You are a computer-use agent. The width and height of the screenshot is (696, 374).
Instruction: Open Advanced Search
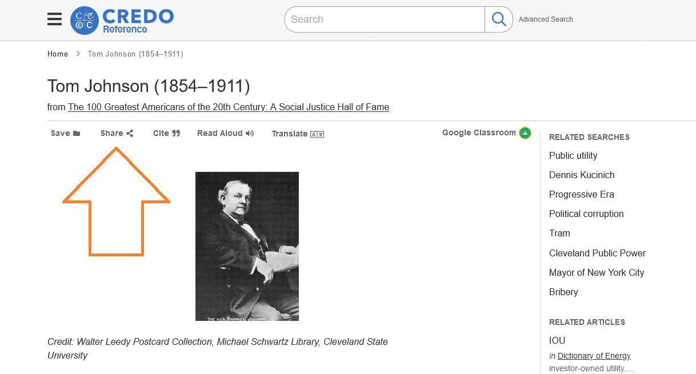[x=546, y=19]
